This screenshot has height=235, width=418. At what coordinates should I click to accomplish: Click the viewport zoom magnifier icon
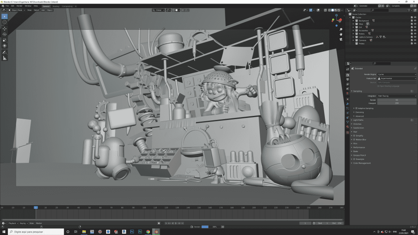coord(341,29)
